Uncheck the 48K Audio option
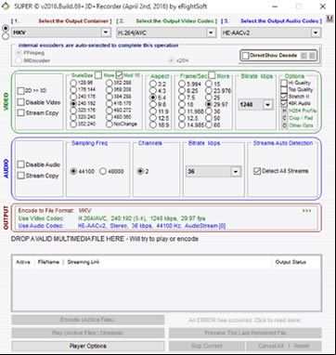The height and width of the screenshot is (355, 336). [x=284, y=103]
